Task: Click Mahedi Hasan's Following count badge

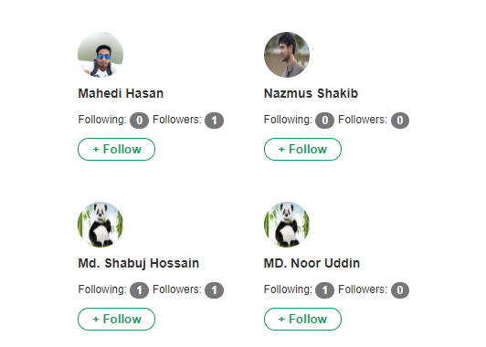Action: click(x=139, y=121)
